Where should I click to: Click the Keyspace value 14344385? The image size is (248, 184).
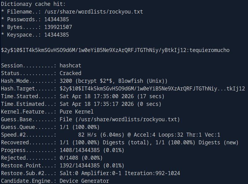(x=57, y=35)
